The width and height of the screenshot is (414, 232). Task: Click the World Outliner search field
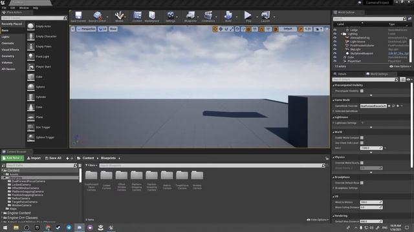(x=369, y=19)
